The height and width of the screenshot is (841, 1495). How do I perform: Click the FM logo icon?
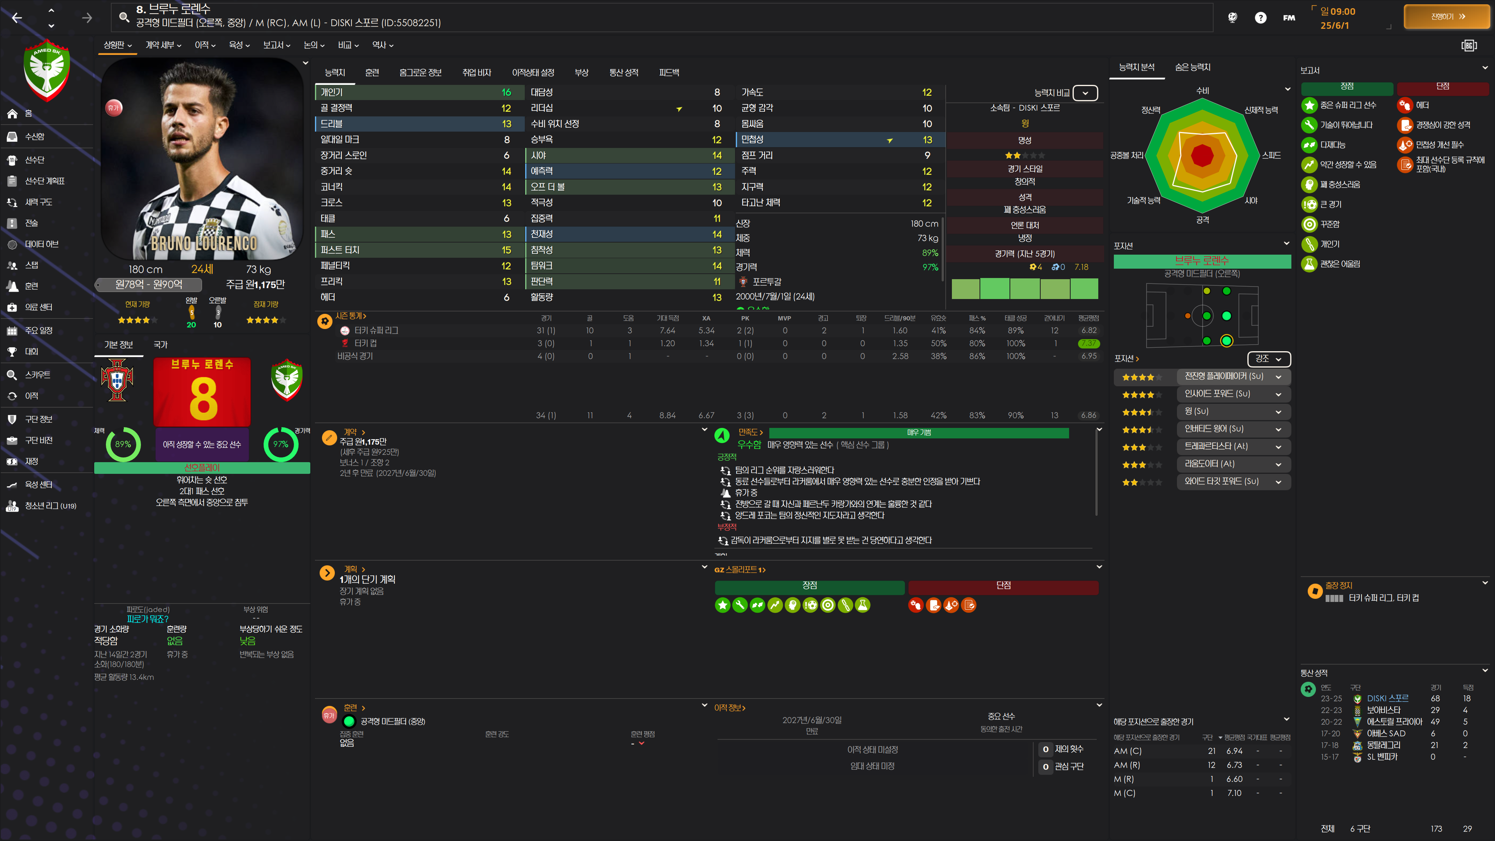[x=1289, y=18]
